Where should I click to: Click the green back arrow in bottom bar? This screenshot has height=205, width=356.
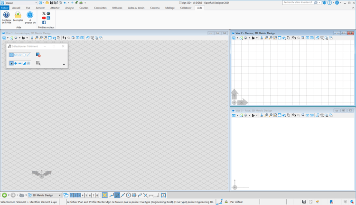point(4,195)
